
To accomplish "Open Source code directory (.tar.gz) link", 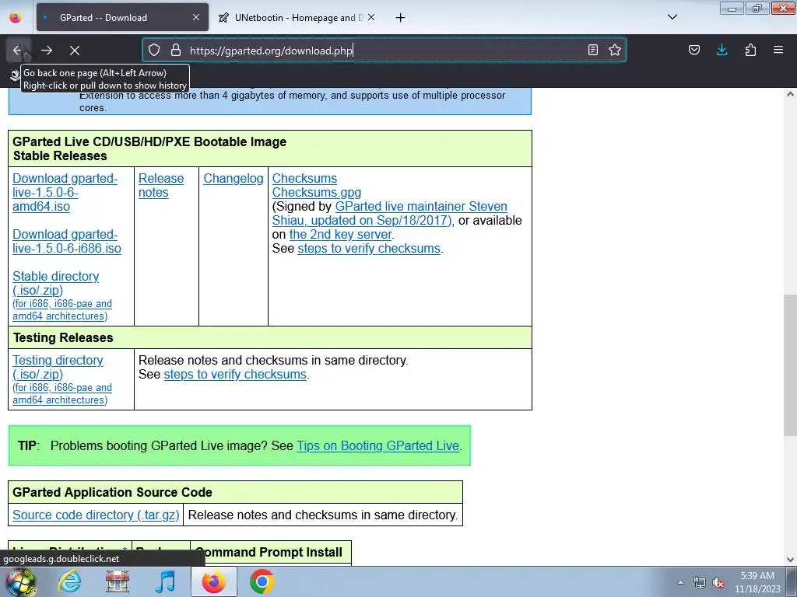I will click(x=96, y=515).
